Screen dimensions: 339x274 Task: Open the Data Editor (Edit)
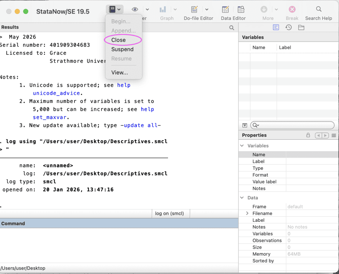[226, 10]
